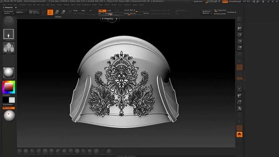Open the Brush menu in menu bar
279x157 pixels.
tap(10, 5)
